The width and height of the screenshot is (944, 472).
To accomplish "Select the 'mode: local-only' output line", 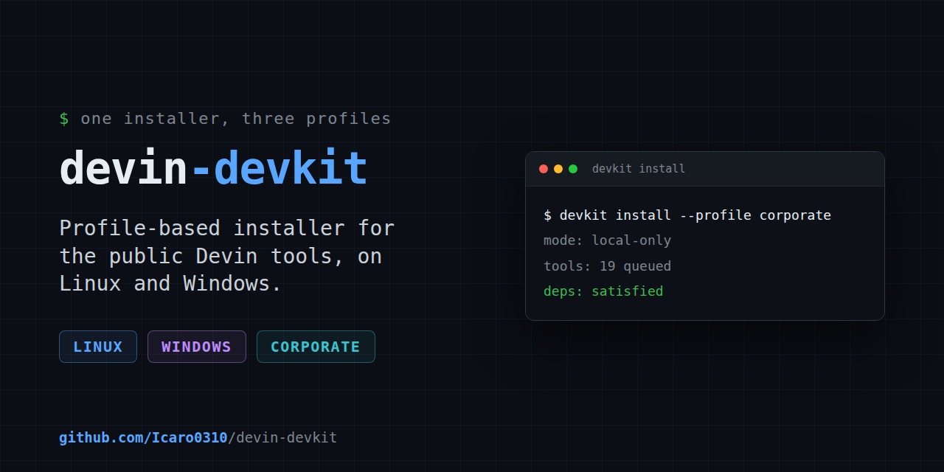I will coord(607,240).
